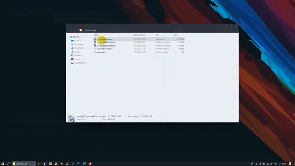
Task: Sort files by the Name column
Action: coord(96,35)
